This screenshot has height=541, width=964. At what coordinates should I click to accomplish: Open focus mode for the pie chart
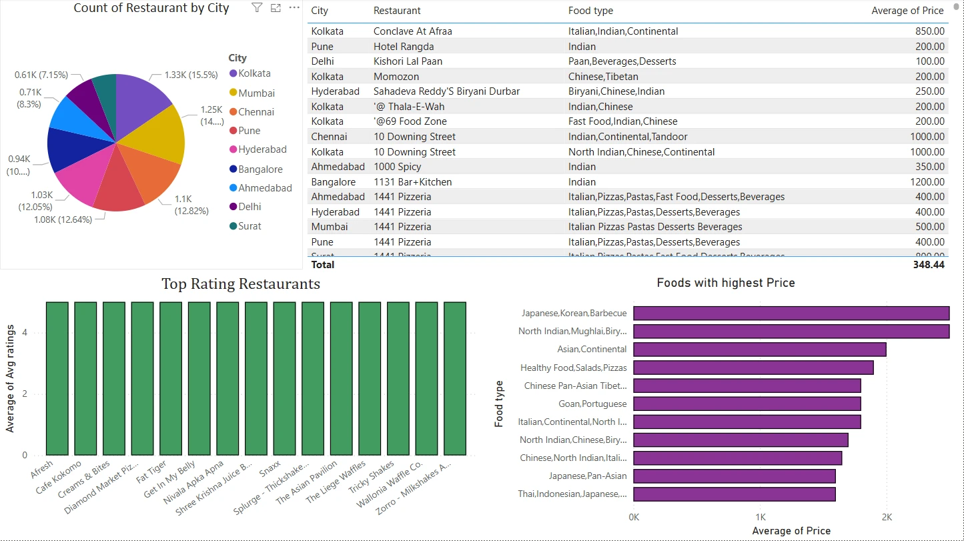[x=276, y=8]
